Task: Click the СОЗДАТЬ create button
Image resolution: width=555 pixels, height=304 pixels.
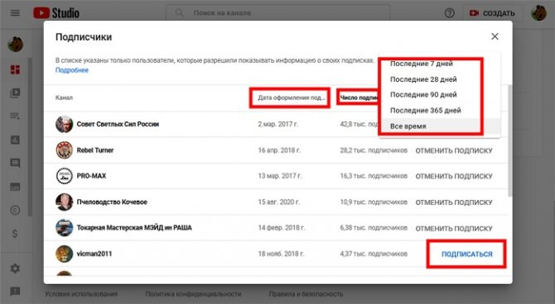Action: pos(492,13)
